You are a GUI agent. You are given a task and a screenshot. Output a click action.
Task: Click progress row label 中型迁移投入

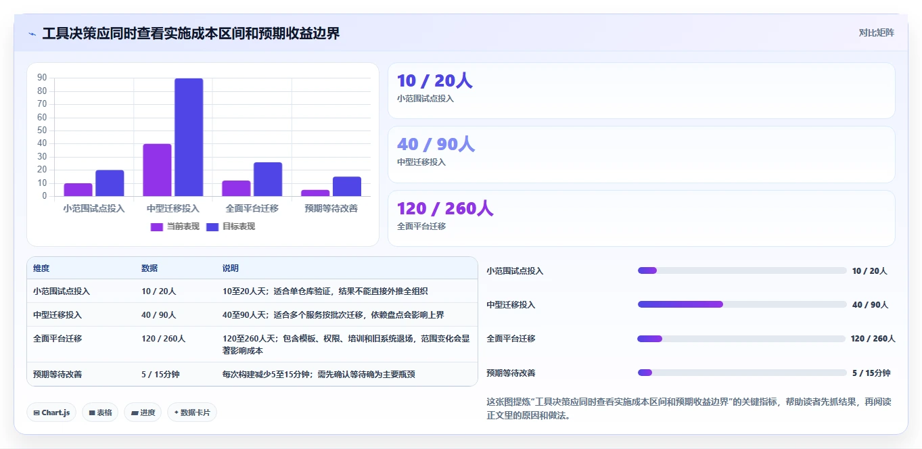pyautogui.click(x=511, y=305)
